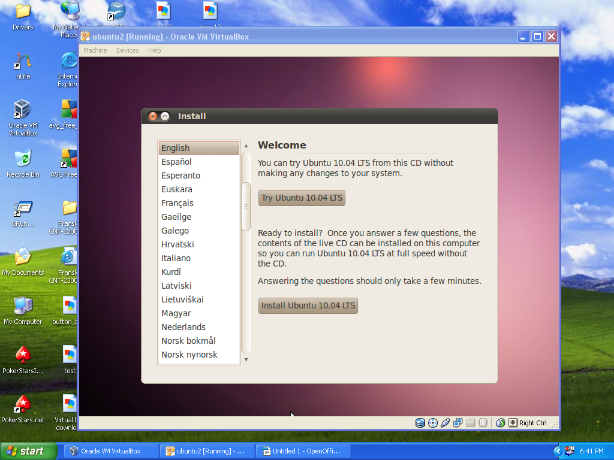Select the &Run... desktop shortcut
The height and width of the screenshot is (460, 614).
[x=23, y=214]
